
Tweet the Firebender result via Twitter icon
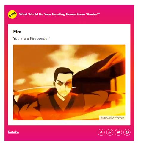point(118,132)
